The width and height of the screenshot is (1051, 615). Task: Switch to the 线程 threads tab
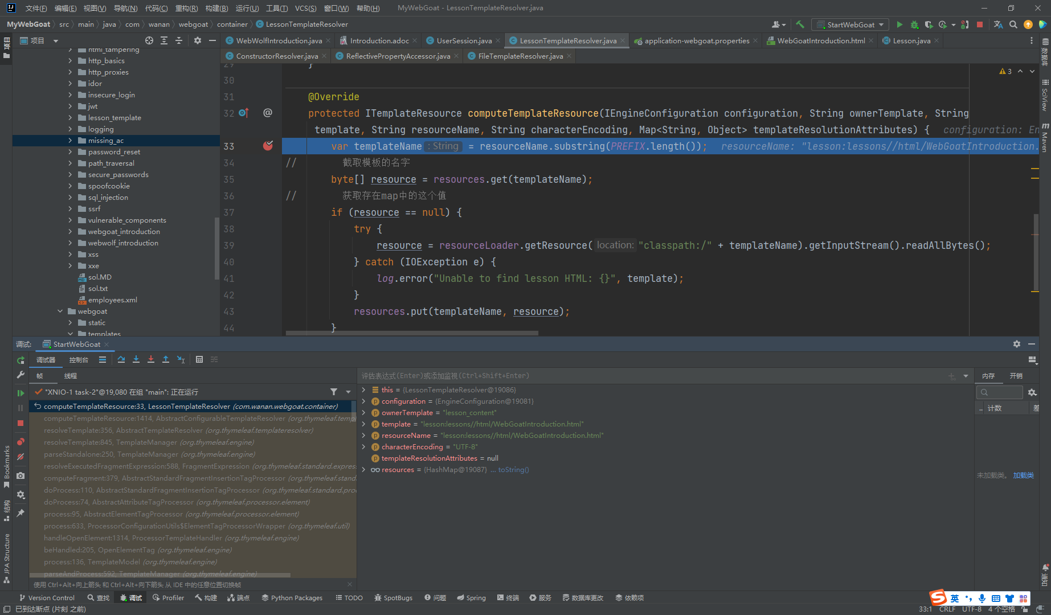click(x=71, y=376)
